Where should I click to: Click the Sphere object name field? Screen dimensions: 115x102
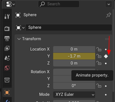click(x=69, y=28)
